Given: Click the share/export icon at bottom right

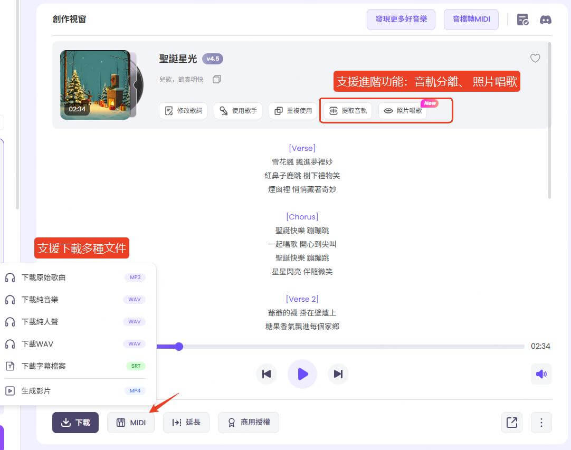Looking at the screenshot, I should (511, 423).
